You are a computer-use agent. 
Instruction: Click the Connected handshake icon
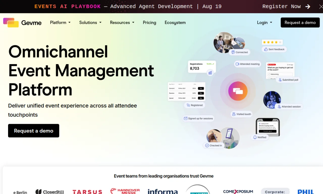pos(233,52)
